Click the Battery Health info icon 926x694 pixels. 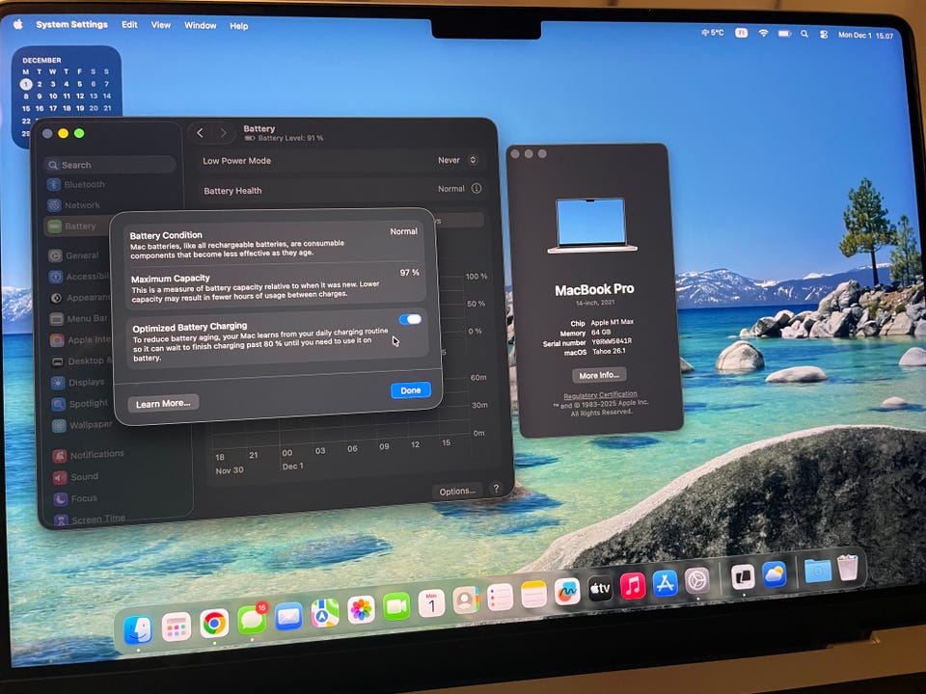[476, 188]
